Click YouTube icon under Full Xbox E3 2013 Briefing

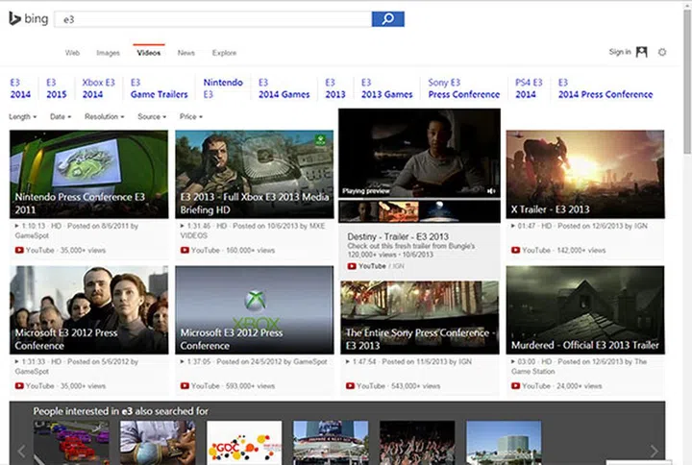(185, 250)
